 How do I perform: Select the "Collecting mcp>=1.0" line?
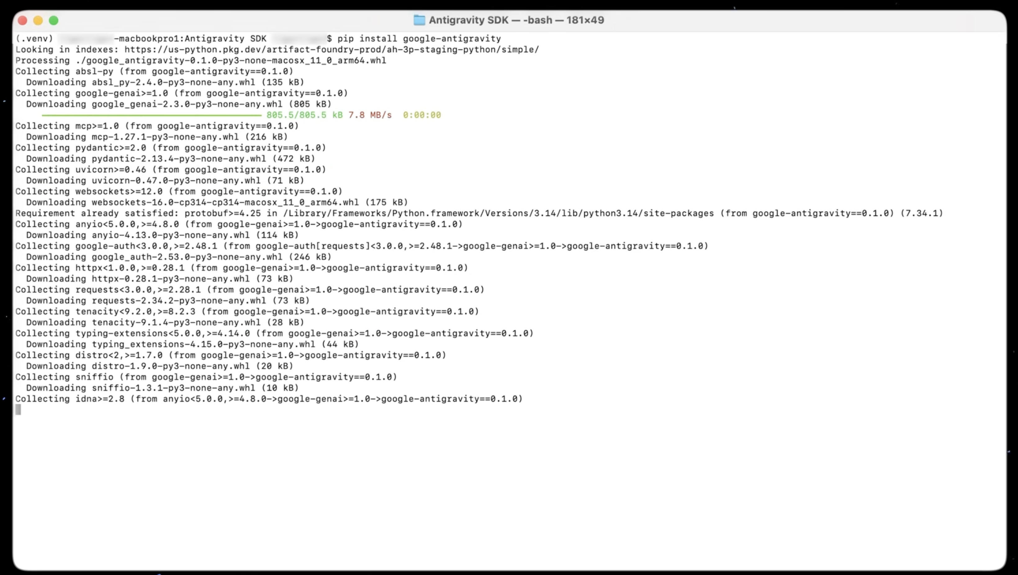(x=157, y=126)
